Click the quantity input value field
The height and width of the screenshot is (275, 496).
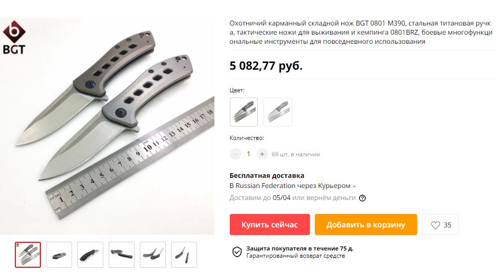(x=248, y=154)
